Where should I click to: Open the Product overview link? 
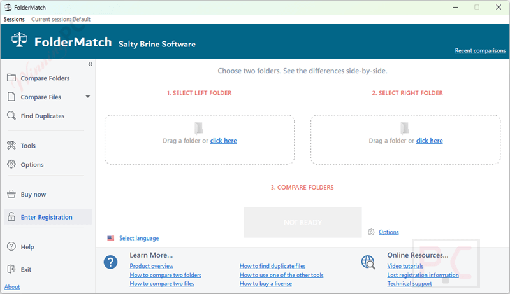pyautogui.click(x=152, y=266)
